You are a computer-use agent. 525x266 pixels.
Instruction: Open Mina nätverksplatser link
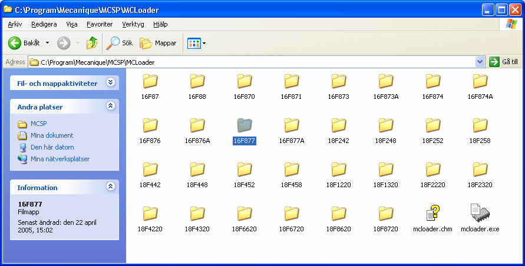click(60, 159)
